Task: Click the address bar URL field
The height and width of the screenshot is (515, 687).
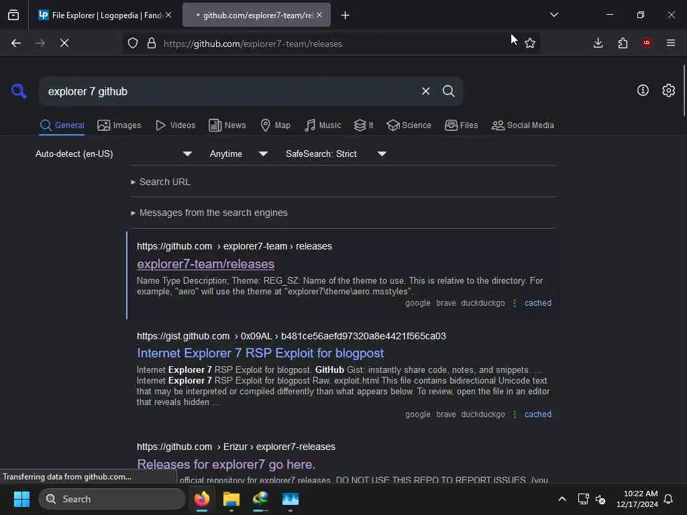Action: tap(333, 44)
